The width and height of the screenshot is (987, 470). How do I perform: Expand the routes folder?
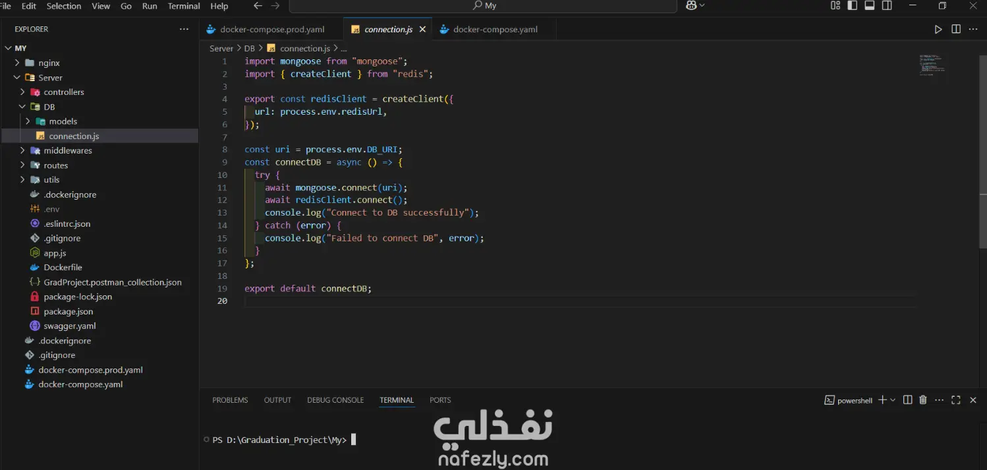click(x=99, y=165)
